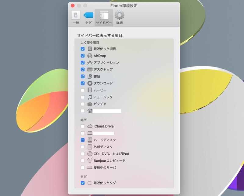Select the filmstrip icon beside ムービー

point(90,90)
